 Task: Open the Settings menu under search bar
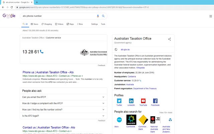click(94, 24)
